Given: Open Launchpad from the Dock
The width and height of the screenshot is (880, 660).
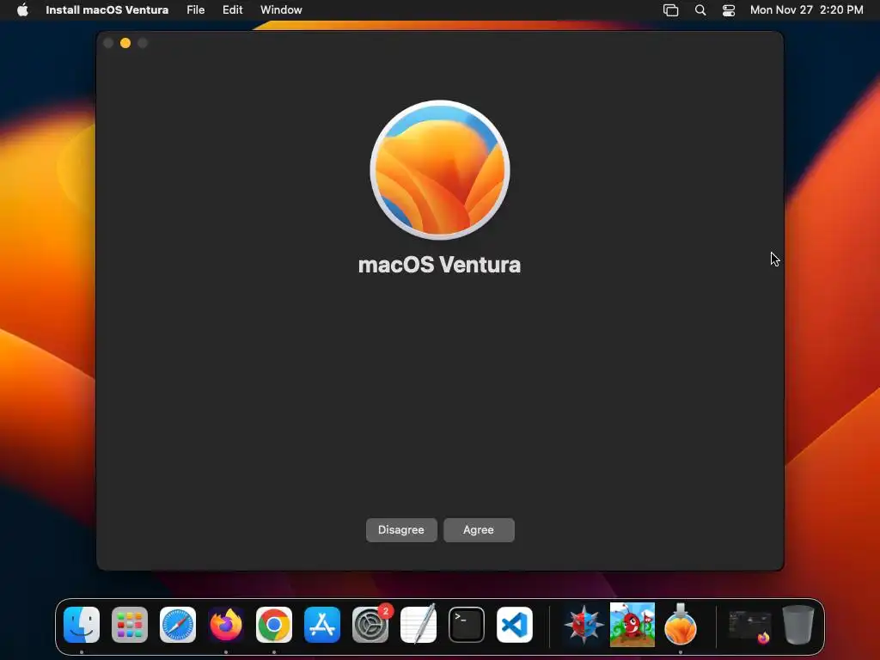Looking at the screenshot, I should click(130, 625).
